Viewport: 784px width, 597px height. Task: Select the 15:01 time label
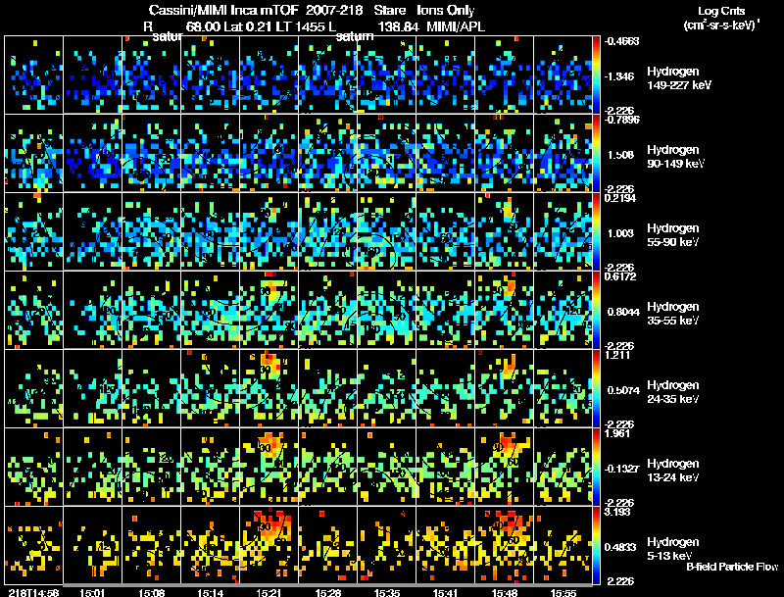pos(92,592)
